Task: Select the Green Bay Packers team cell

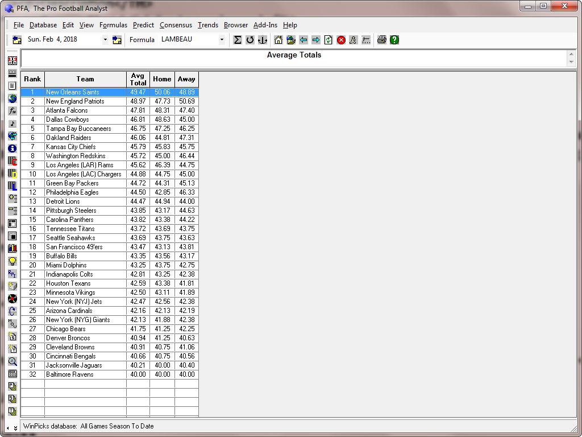Action: pyautogui.click(x=85, y=183)
